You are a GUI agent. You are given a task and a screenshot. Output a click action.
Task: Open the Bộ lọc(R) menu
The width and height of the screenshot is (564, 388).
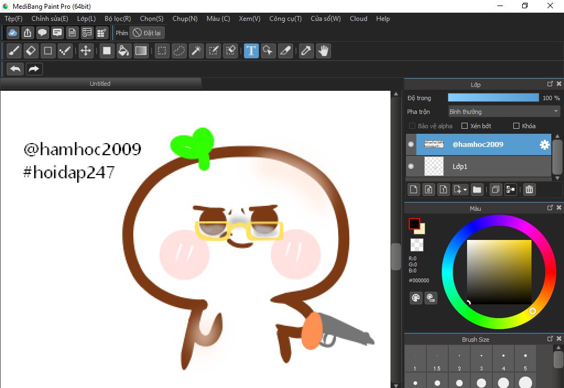(117, 19)
